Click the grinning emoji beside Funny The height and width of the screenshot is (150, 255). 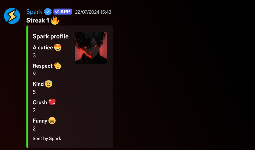coord(52,121)
